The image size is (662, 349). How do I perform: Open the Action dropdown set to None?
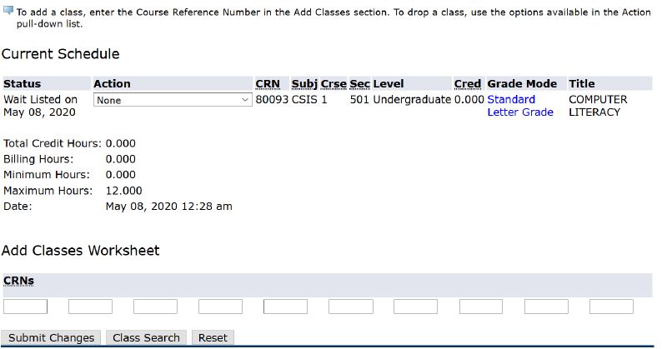pos(173,100)
